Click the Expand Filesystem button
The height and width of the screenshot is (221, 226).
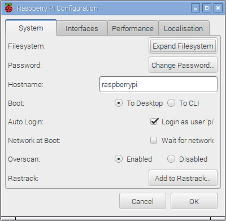pyautogui.click(x=183, y=46)
